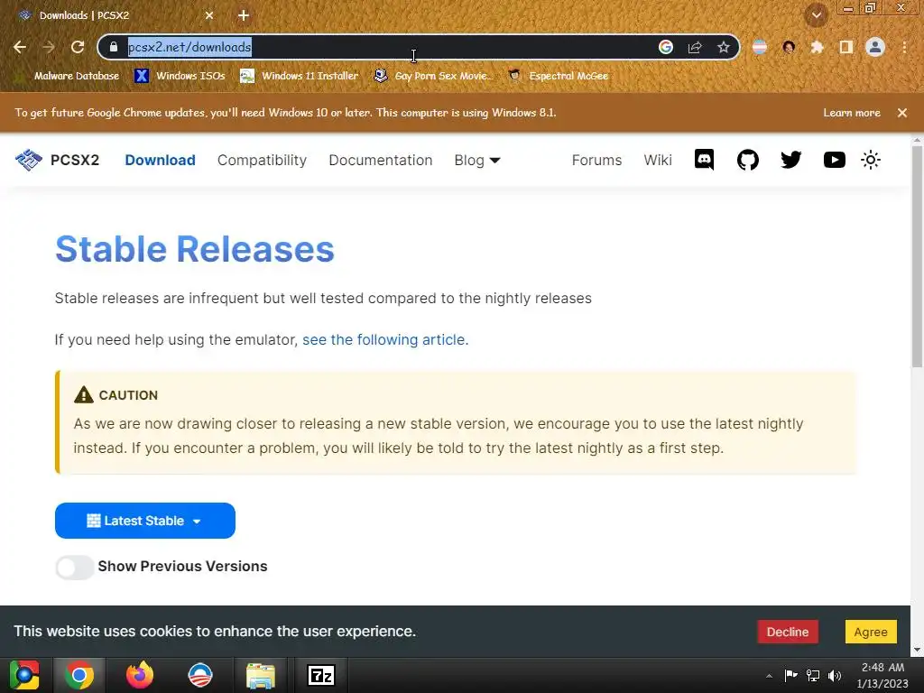Launch Firefox from the taskbar

point(140,675)
